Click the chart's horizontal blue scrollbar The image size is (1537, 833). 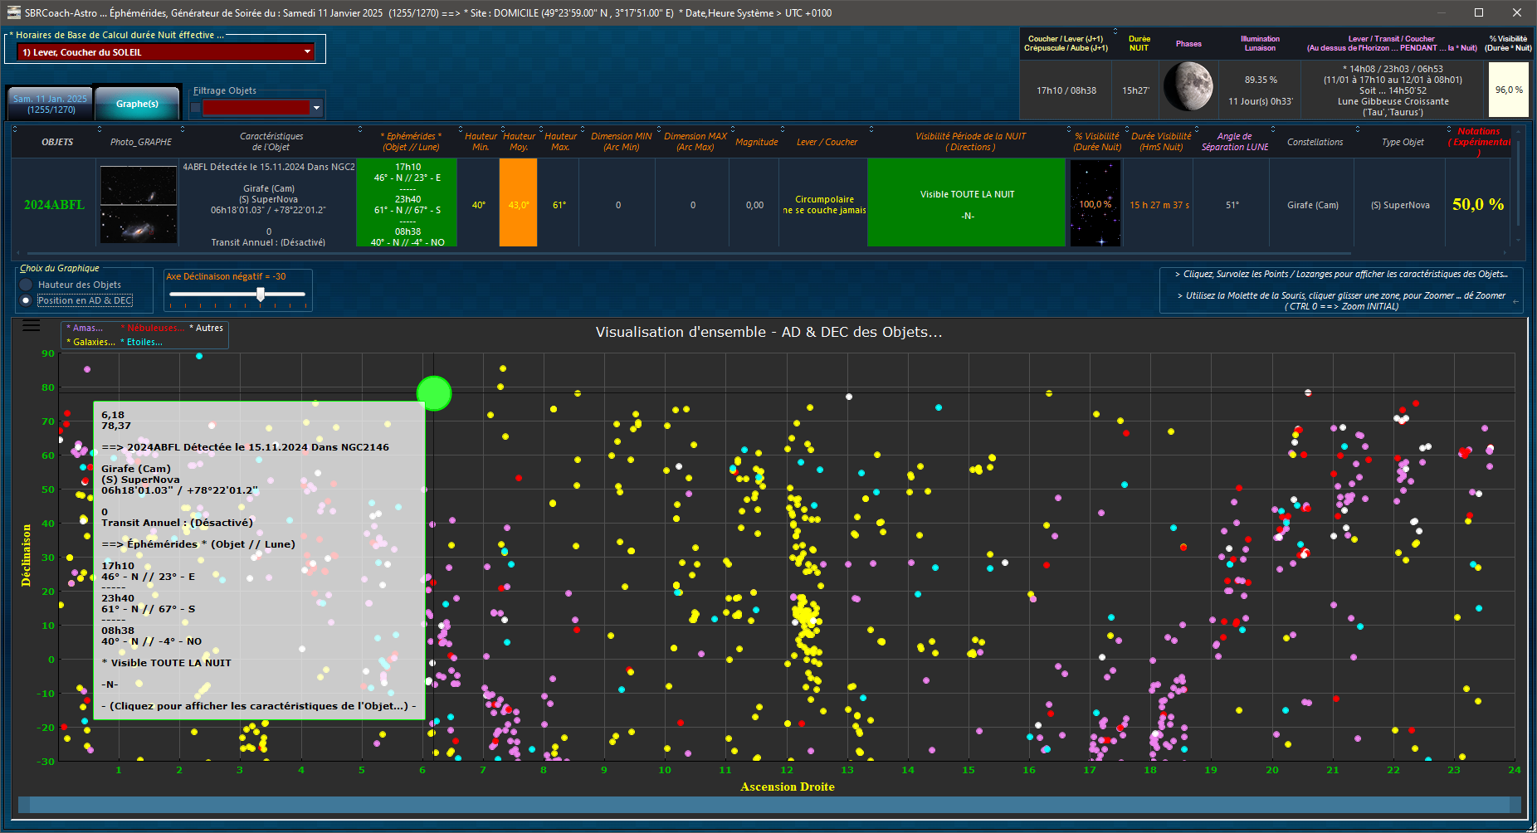tap(768, 805)
